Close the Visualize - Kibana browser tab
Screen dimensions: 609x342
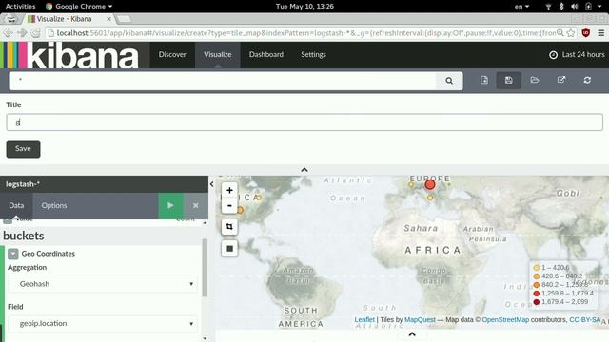108,19
